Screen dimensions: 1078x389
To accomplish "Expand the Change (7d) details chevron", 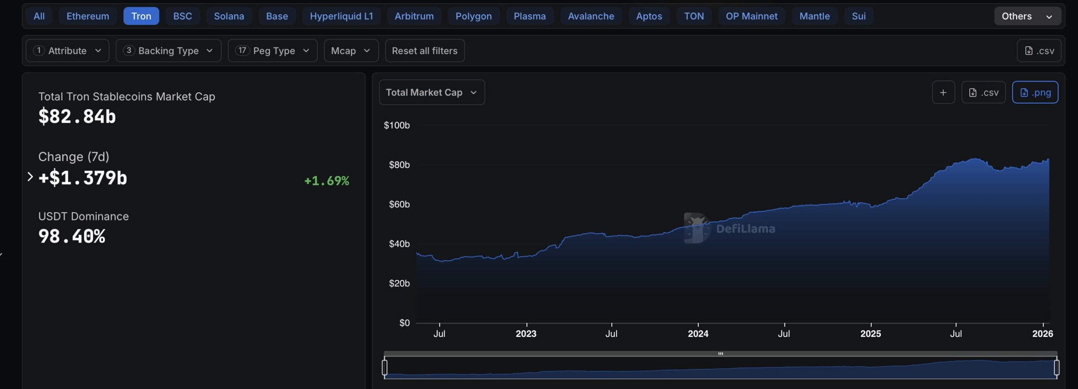I will pos(30,177).
